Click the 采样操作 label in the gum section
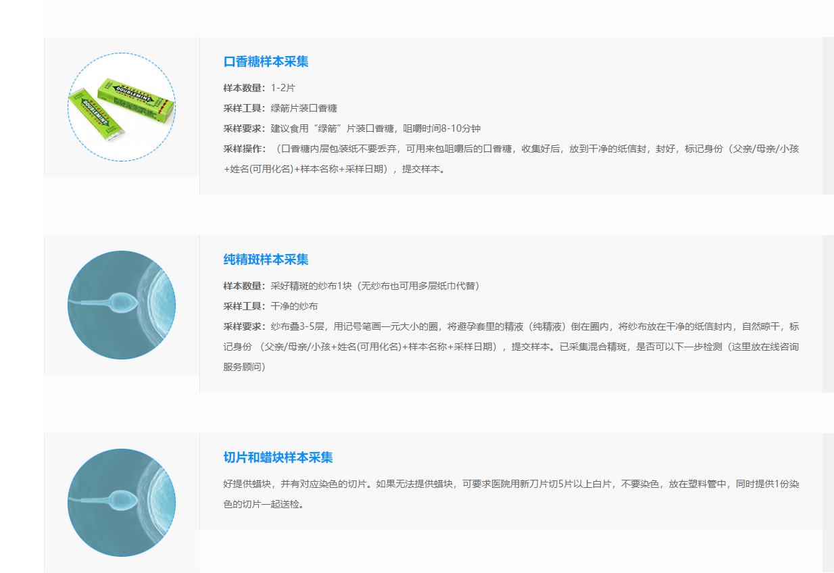The image size is (834, 573). pos(245,149)
